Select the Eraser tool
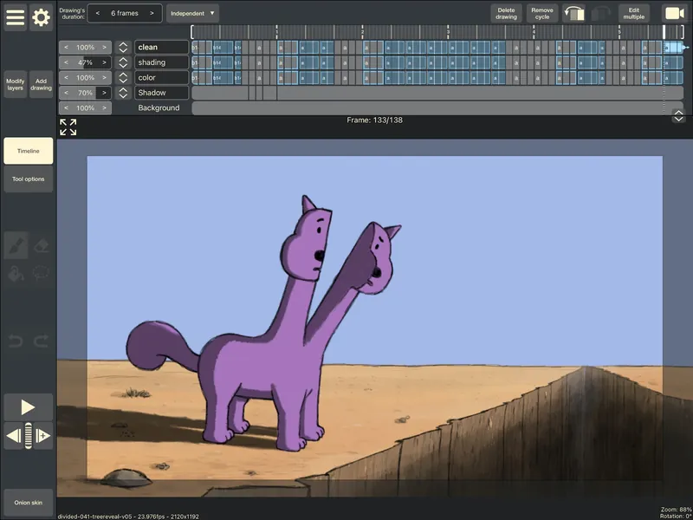This screenshot has height=520, width=693. click(x=42, y=245)
